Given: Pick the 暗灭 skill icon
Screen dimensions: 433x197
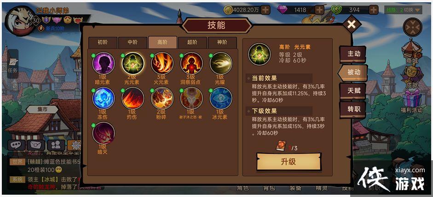Looking at the screenshot, I should point(104,133).
